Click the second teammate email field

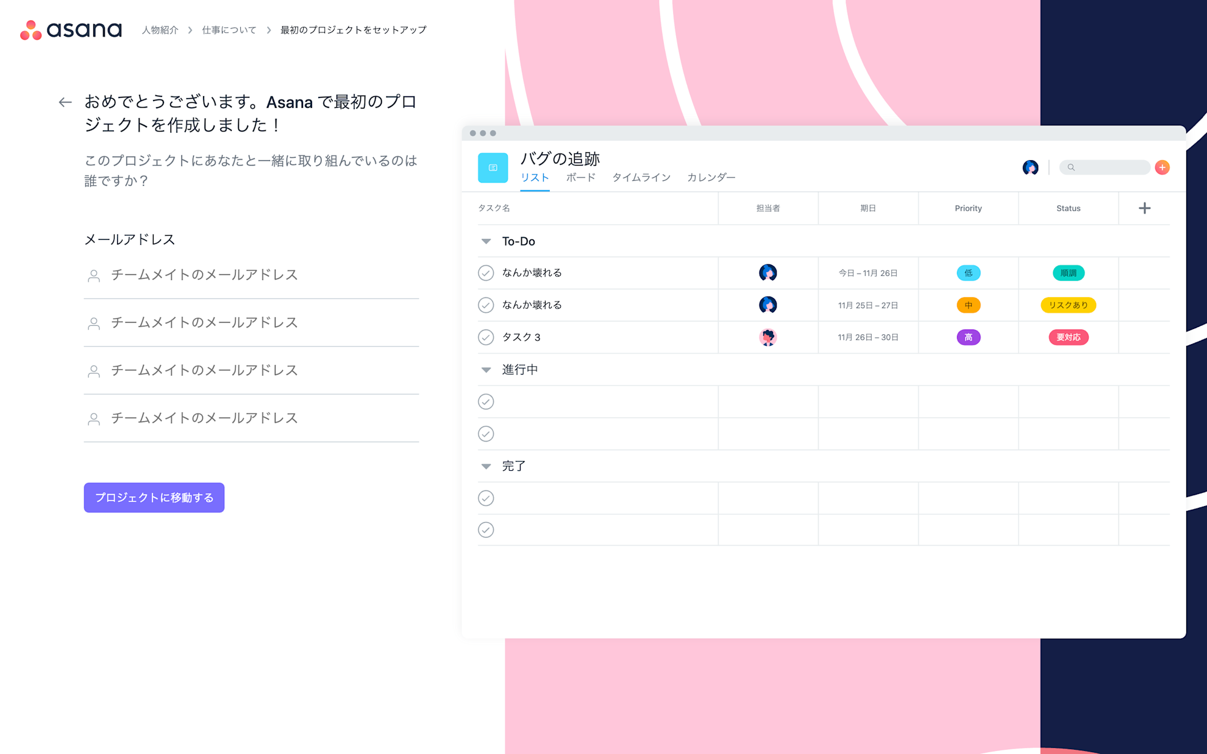[x=251, y=323]
